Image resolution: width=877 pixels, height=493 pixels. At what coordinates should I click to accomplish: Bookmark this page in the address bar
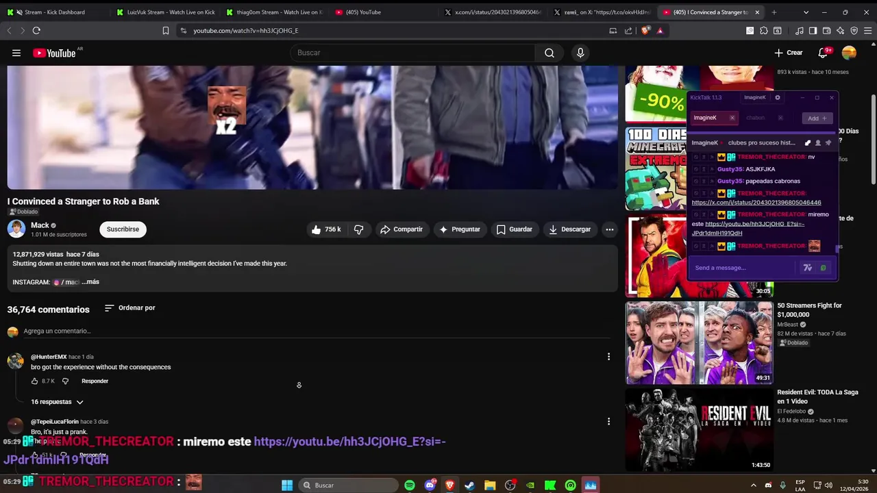click(165, 31)
